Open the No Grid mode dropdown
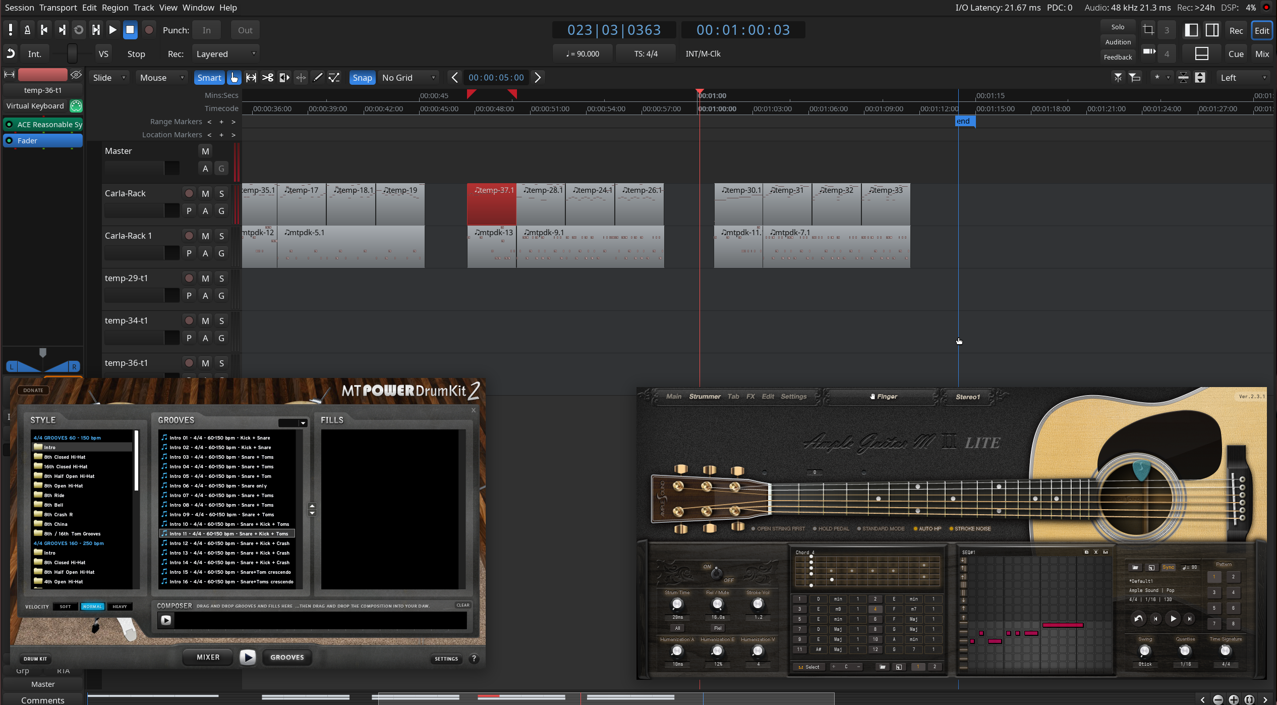 coord(409,78)
